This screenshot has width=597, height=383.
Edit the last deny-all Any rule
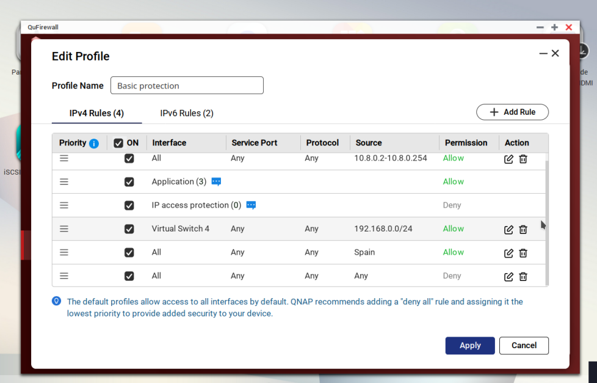point(508,277)
